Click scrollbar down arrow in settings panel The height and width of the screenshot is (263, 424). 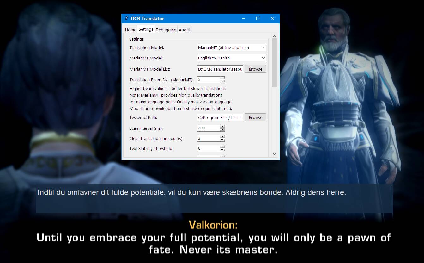[274, 154]
